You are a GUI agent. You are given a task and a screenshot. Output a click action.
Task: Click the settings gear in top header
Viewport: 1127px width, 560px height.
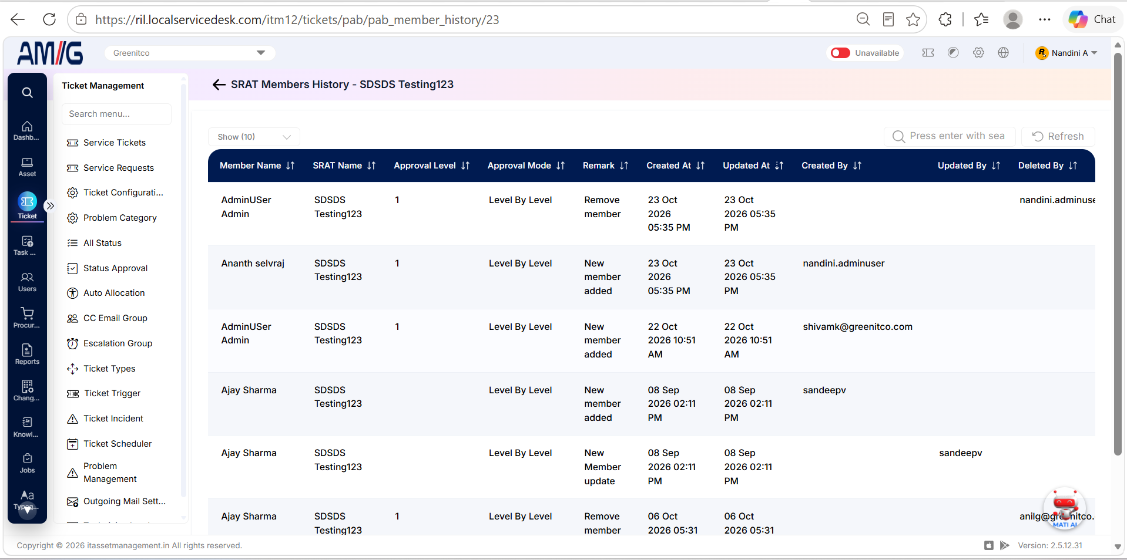[x=978, y=53]
